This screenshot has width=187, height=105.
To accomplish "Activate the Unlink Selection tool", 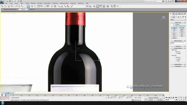I will pos(5,6).
